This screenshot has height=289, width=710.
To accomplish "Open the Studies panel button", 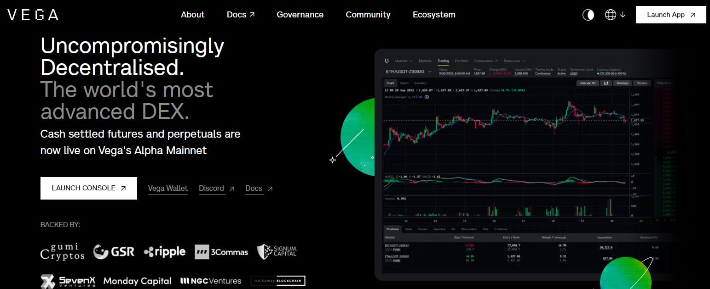I will coord(641,83).
